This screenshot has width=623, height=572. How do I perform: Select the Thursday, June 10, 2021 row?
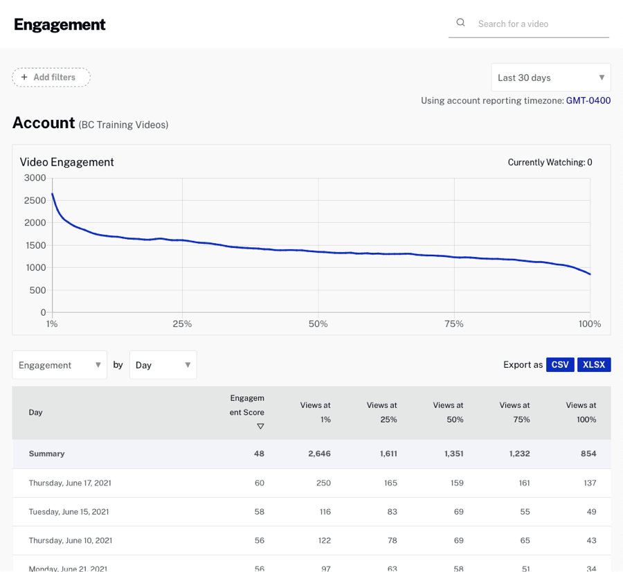(x=70, y=540)
